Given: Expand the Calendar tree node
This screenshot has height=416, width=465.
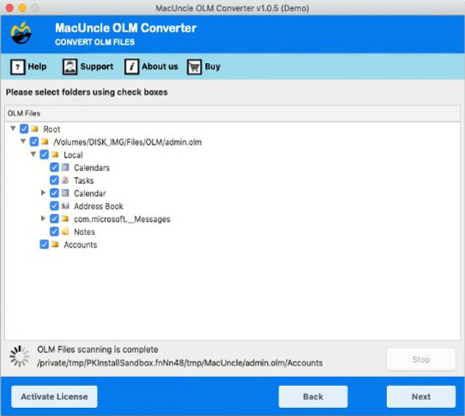Looking at the screenshot, I should (x=43, y=193).
